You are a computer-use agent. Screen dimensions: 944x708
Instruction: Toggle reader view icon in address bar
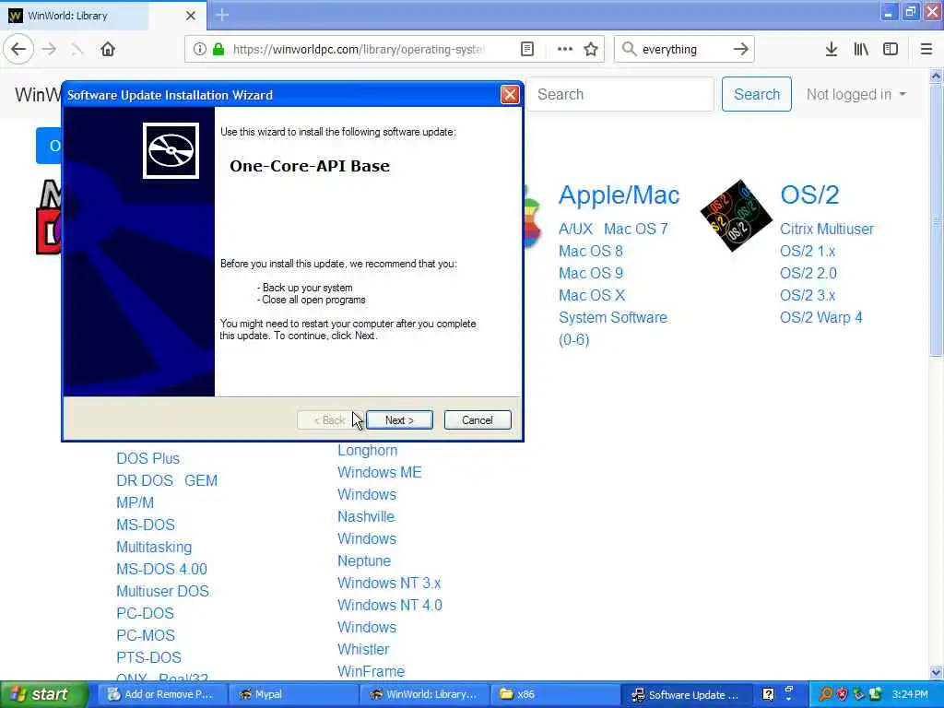[526, 50]
